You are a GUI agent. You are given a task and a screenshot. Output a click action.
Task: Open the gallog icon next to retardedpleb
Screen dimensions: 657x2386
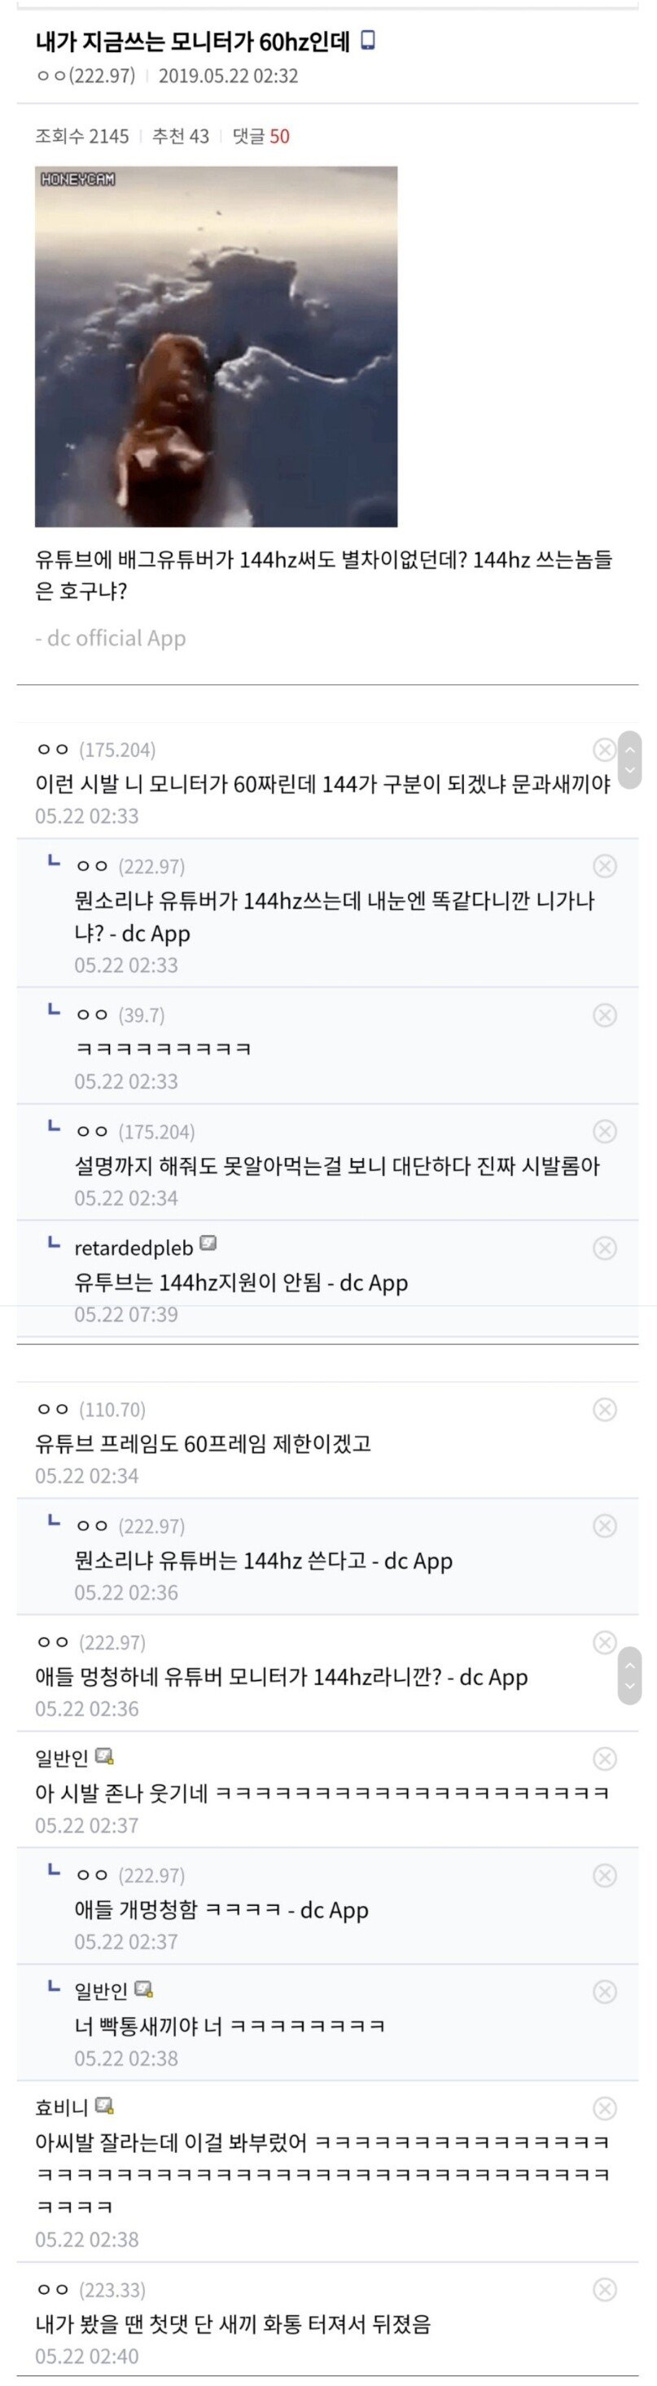tap(208, 1243)
